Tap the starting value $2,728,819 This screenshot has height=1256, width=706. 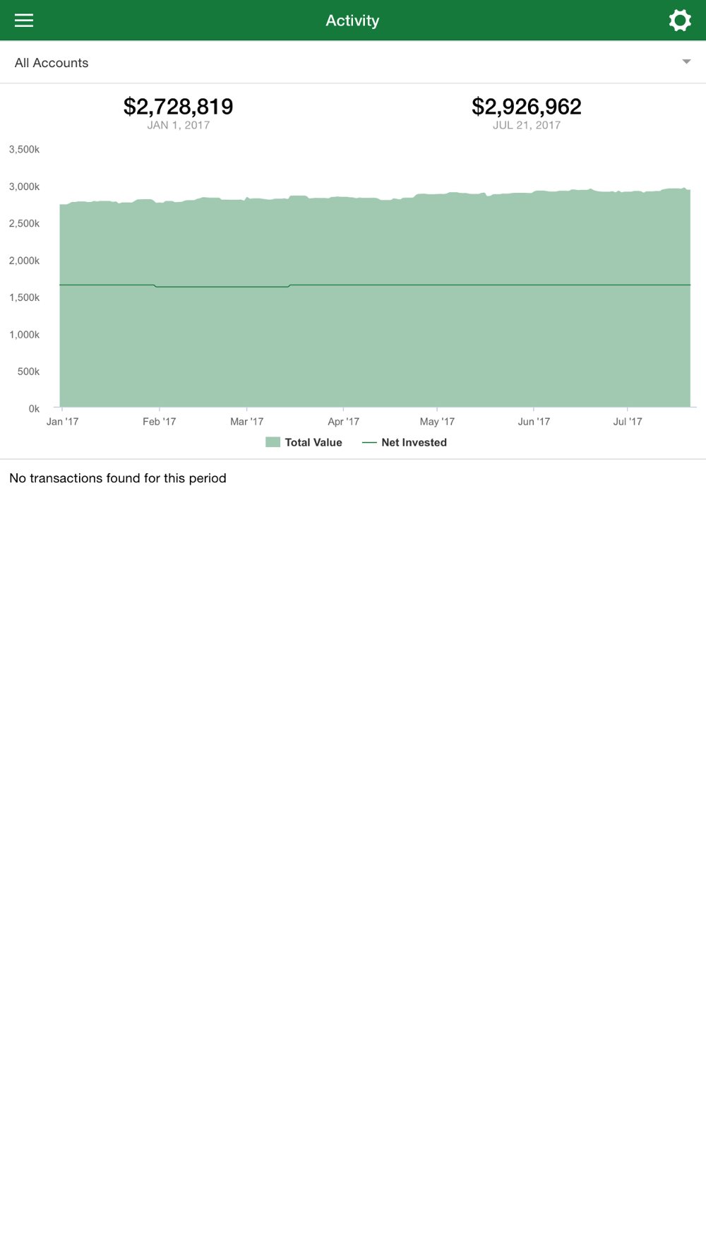pos(178,107)
